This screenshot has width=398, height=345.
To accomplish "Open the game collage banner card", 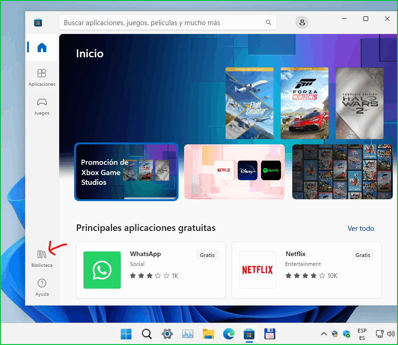I will click(343, 172).
